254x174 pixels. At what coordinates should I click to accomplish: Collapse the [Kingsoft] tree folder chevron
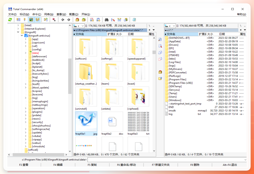[x=18, y=32]
